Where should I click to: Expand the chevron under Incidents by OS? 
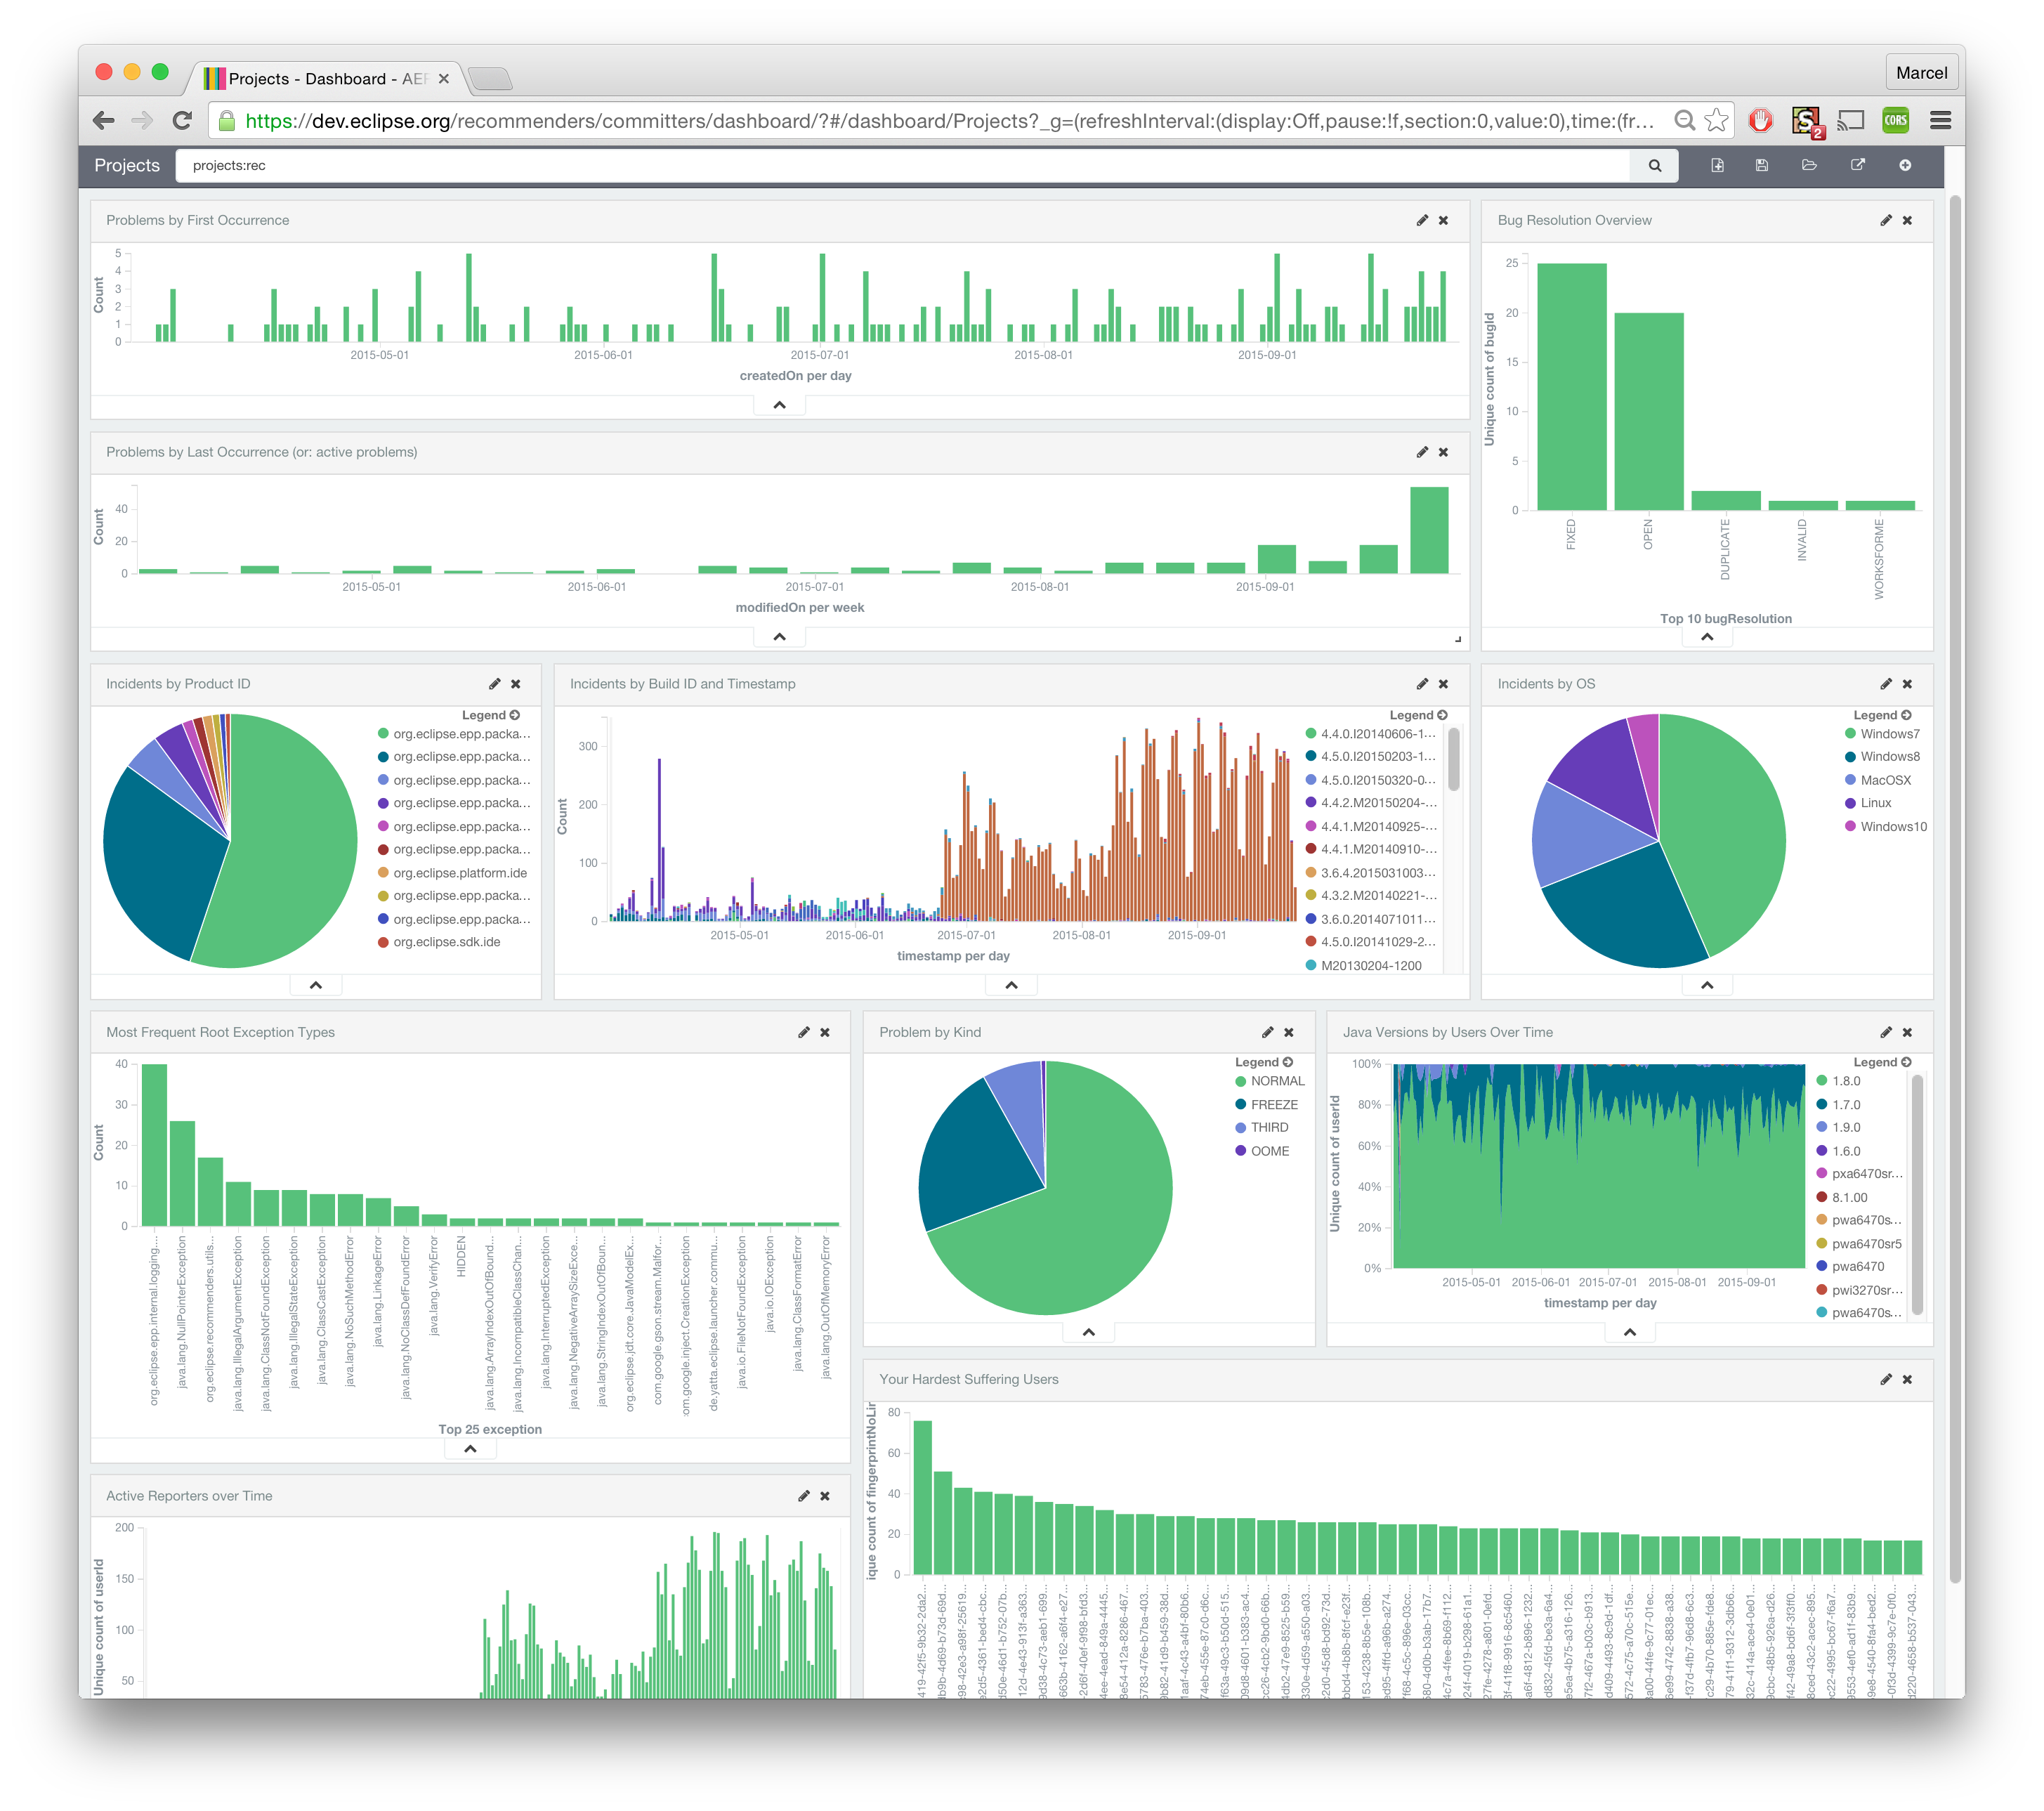1707,985
